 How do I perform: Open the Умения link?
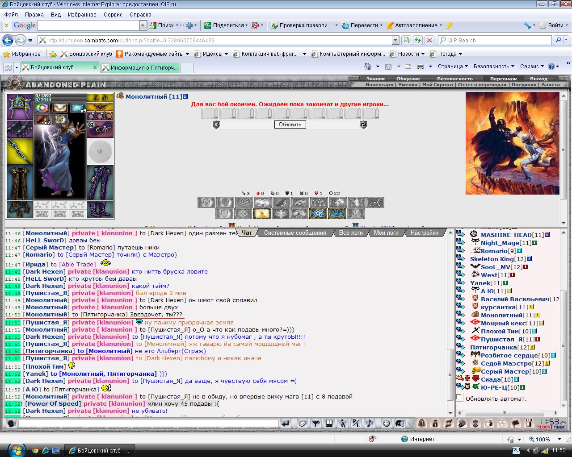408,84
